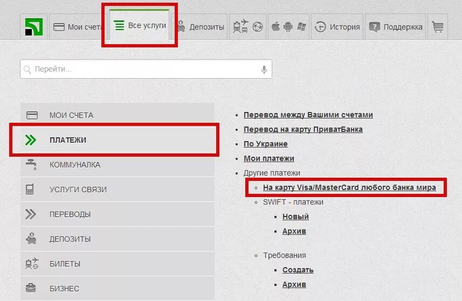The height and width of the screenshot is (301, 462).
Task: Click the water tap icon beside КОММУНАЛКА
Action: click(x=31, y=164)
